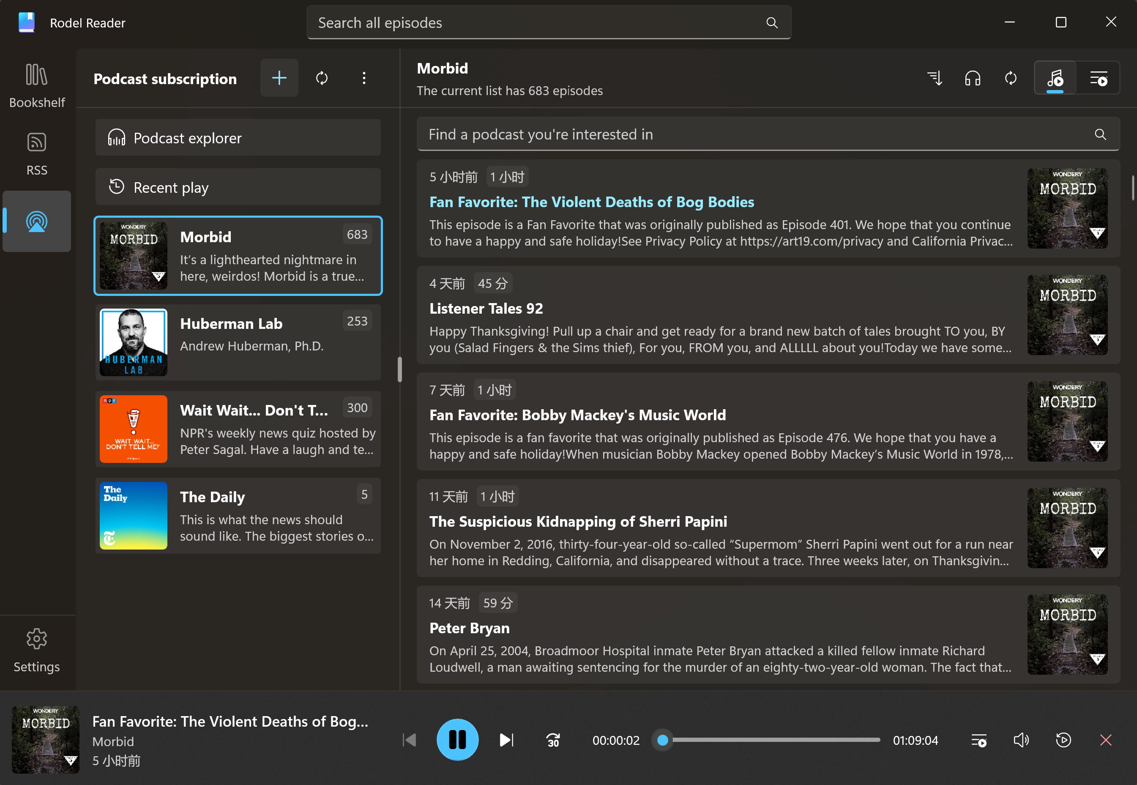Select The Daily podcast
This screenshot has height=785, width=1137.
238,515
